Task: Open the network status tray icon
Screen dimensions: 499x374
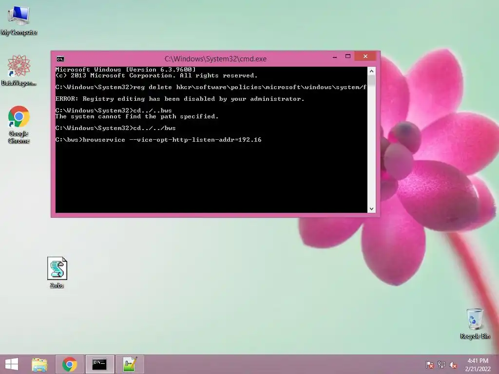Action: 441,365
